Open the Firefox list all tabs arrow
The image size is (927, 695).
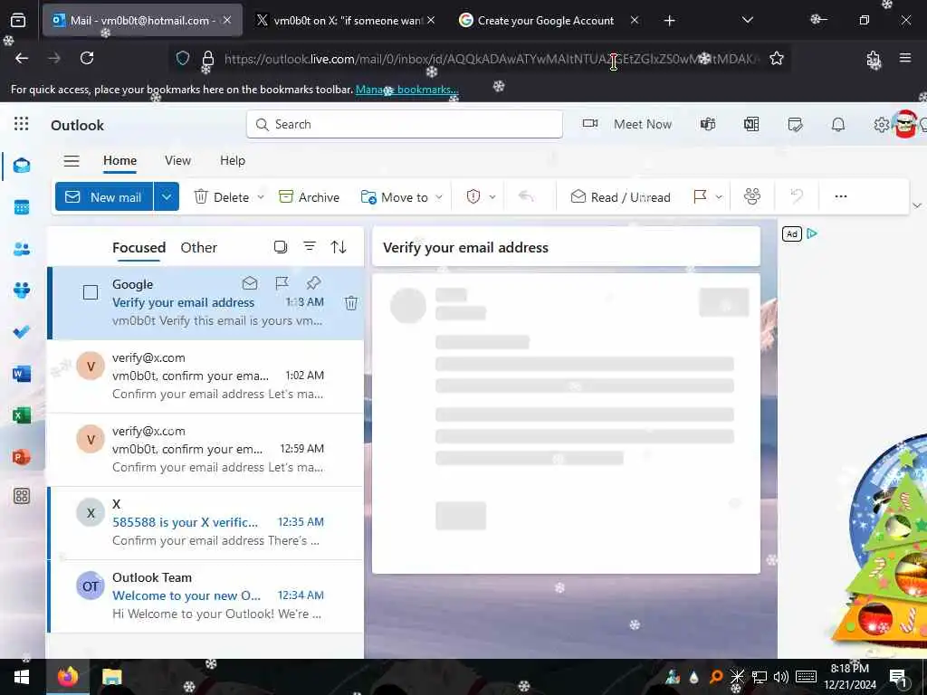pos(747,20)
